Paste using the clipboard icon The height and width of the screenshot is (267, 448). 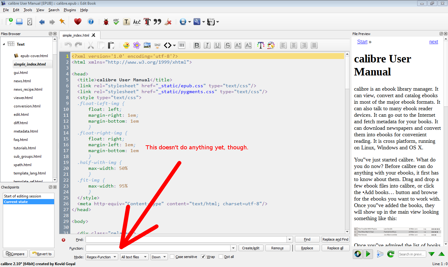(111, 45)
